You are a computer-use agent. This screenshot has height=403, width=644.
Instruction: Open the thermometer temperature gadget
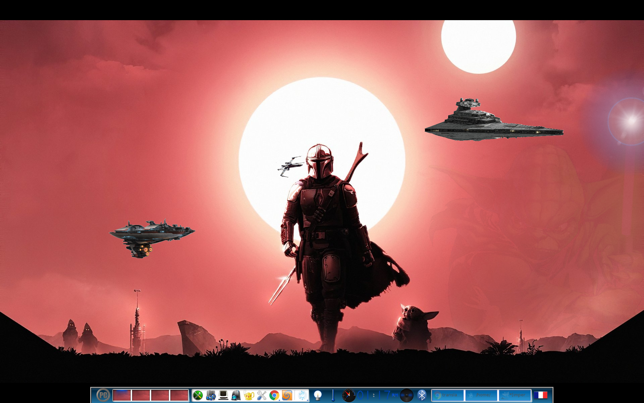pos(333,395)
